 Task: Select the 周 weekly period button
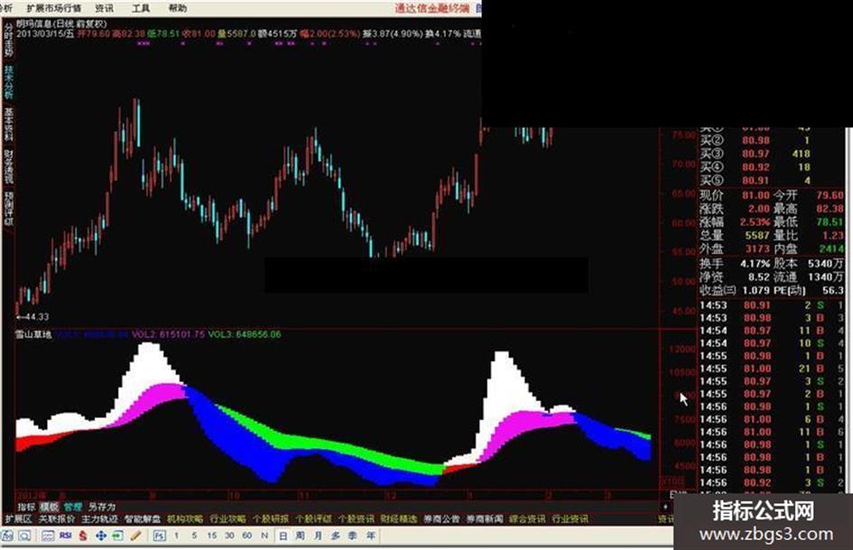pos(301,536)
